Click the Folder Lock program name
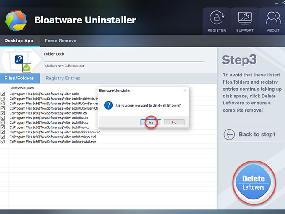Image resolution: width=285 pixels, height=214 pixels. pyautogui.click(x=54, y=54)
